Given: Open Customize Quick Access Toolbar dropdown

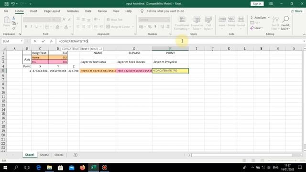Looking at the screenshot, I should pyautogui.click(x=31, y=4).
